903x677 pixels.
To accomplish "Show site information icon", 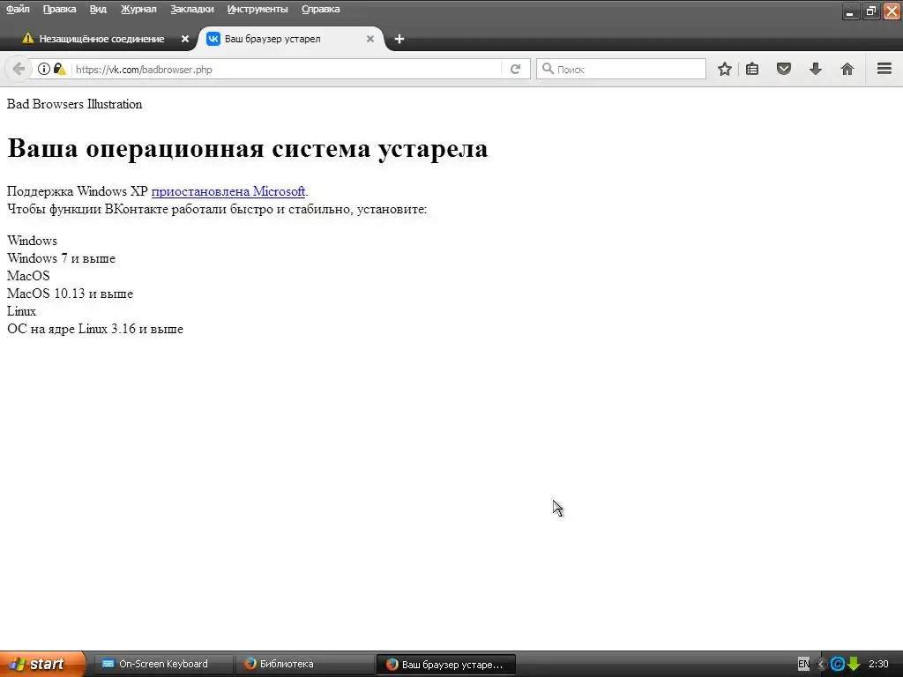I will (44, 69).
